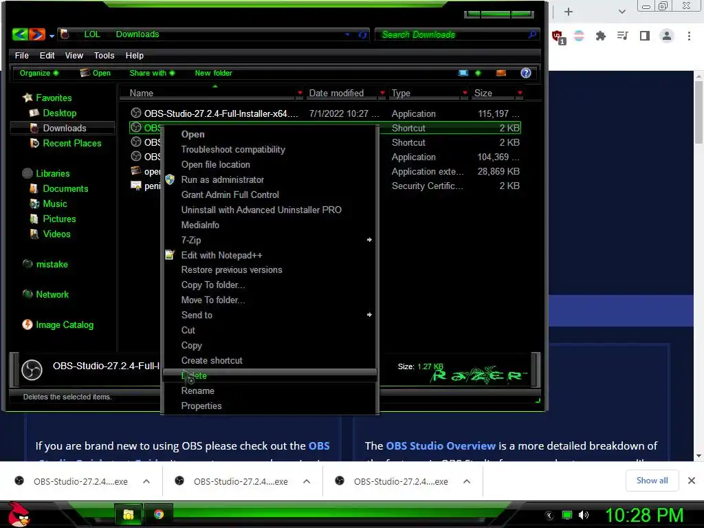Image resolution: width=704 pixels, height=528 pixels.
Task: Choose Copy To folder...
Action: tap(269, 285)
